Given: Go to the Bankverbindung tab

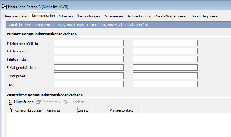Looking at the screenshot, I should click(139, 16).
